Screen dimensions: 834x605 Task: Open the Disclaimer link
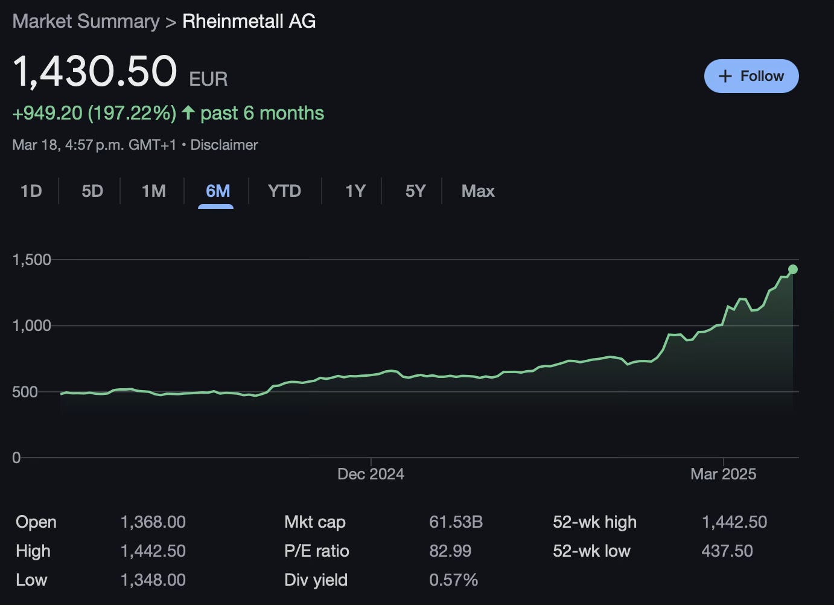click(x=224, y=145)
